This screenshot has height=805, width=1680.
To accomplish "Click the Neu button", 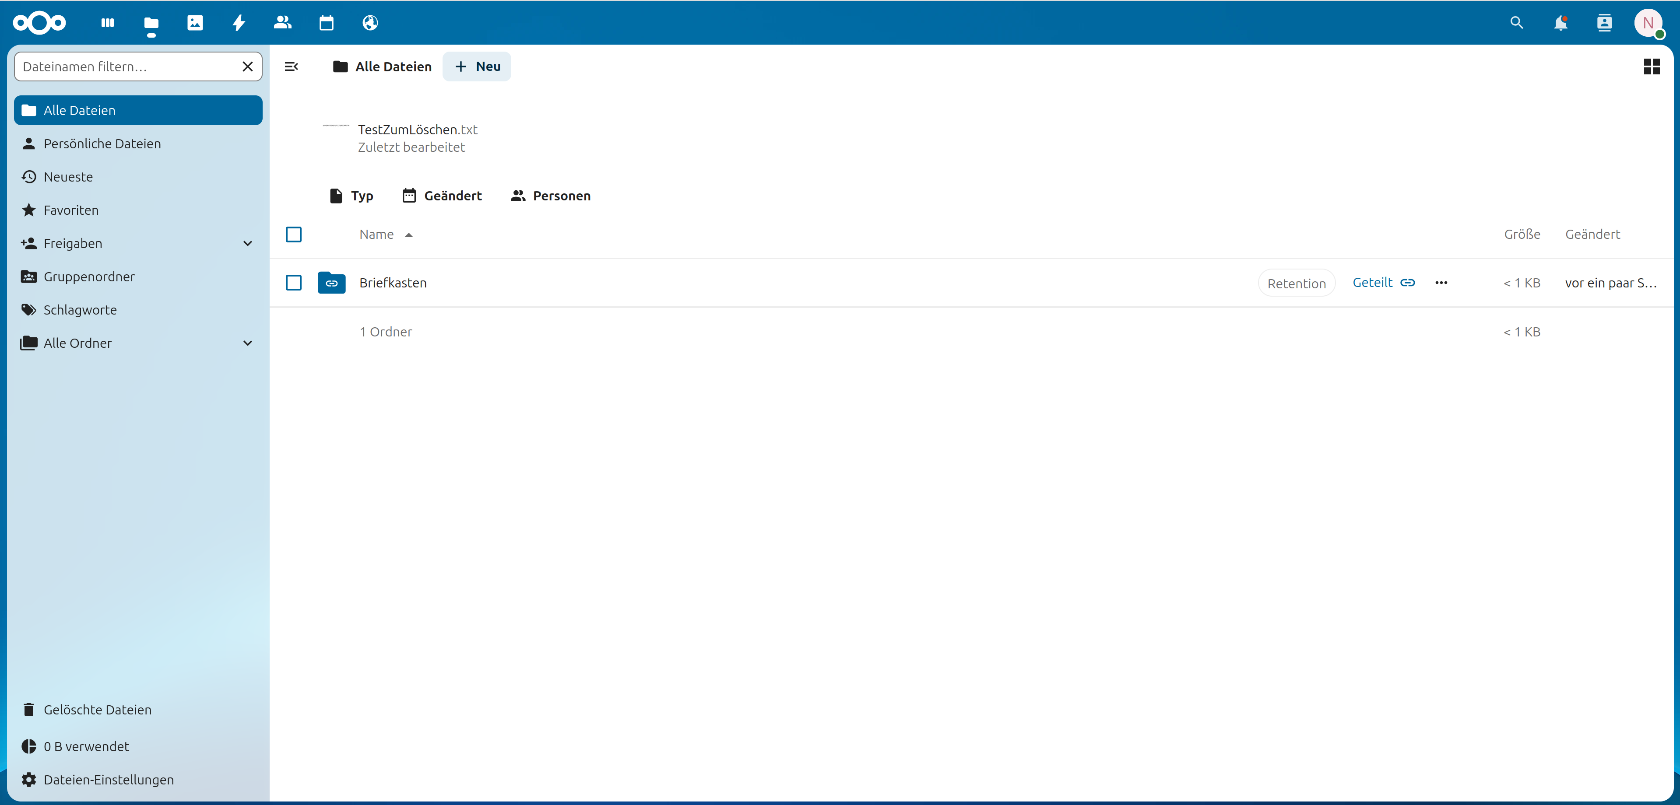I will coord(477,66).
